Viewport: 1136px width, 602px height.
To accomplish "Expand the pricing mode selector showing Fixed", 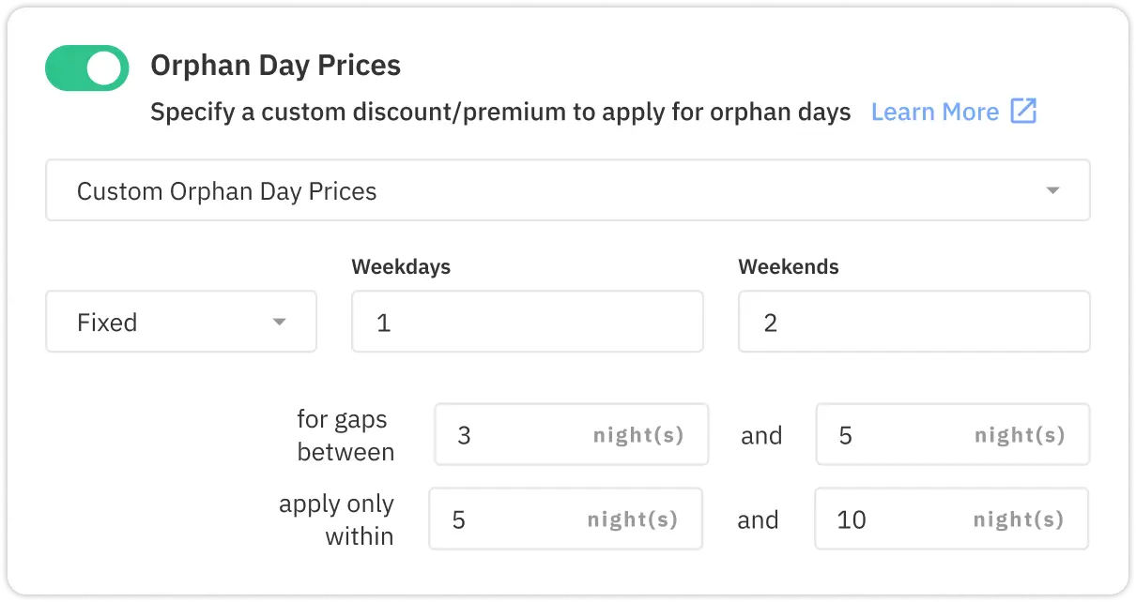I will [181, 322].
